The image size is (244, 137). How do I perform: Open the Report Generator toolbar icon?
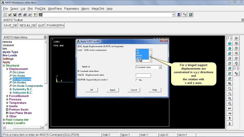coord(30,14)
